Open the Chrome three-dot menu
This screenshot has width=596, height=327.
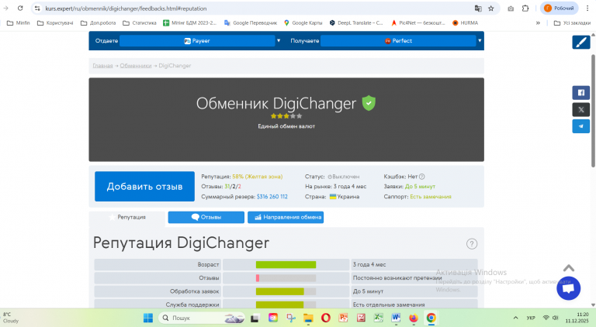(587, 9)
